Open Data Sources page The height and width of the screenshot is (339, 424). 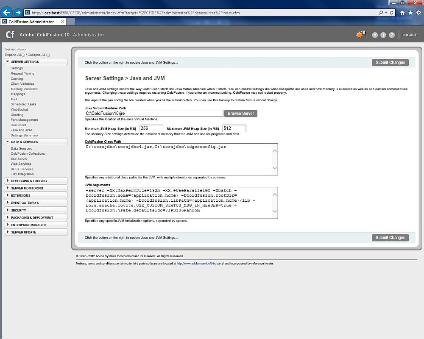coord(21,148)
